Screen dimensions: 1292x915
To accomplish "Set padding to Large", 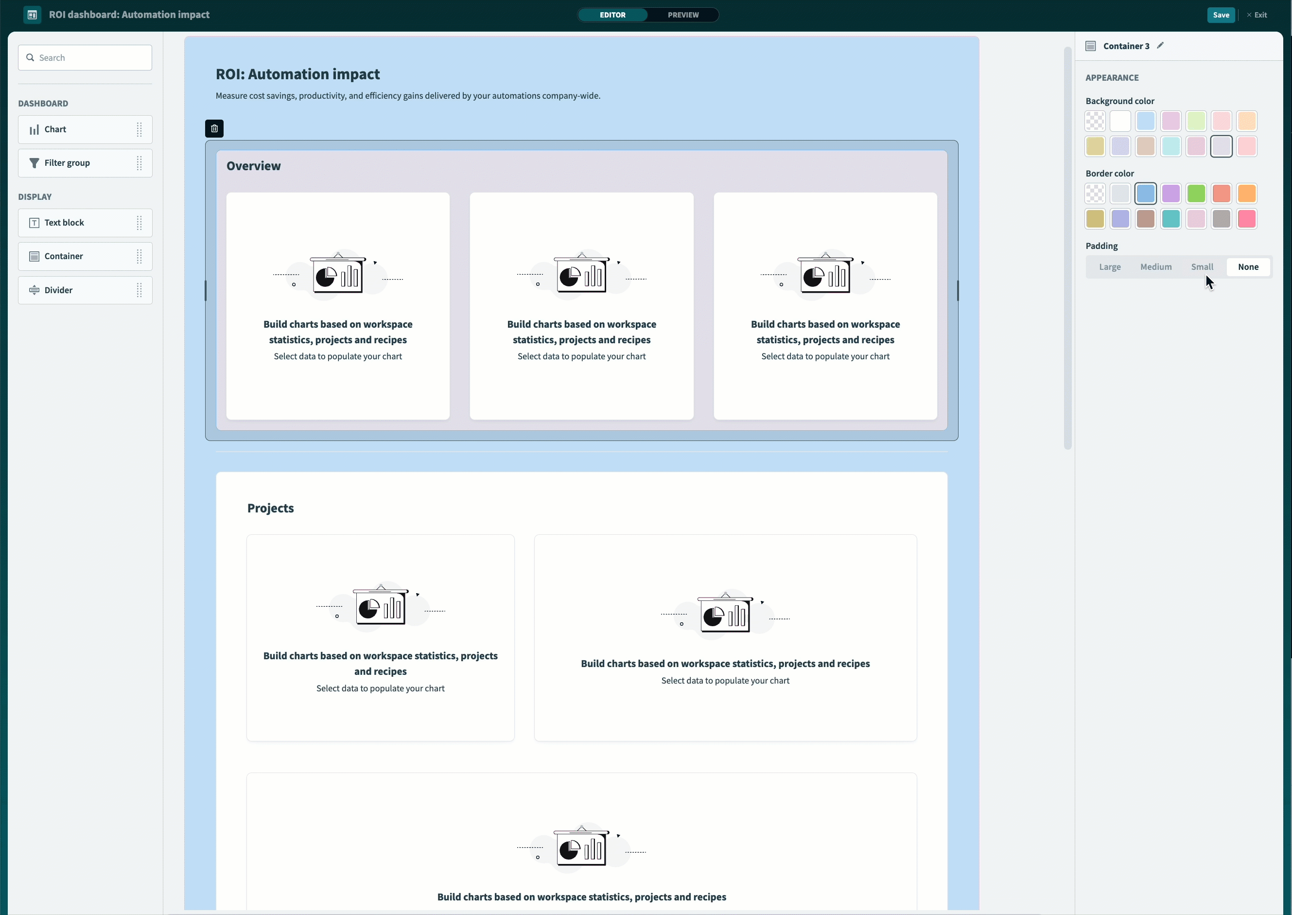I will (x=1110, y=267).
